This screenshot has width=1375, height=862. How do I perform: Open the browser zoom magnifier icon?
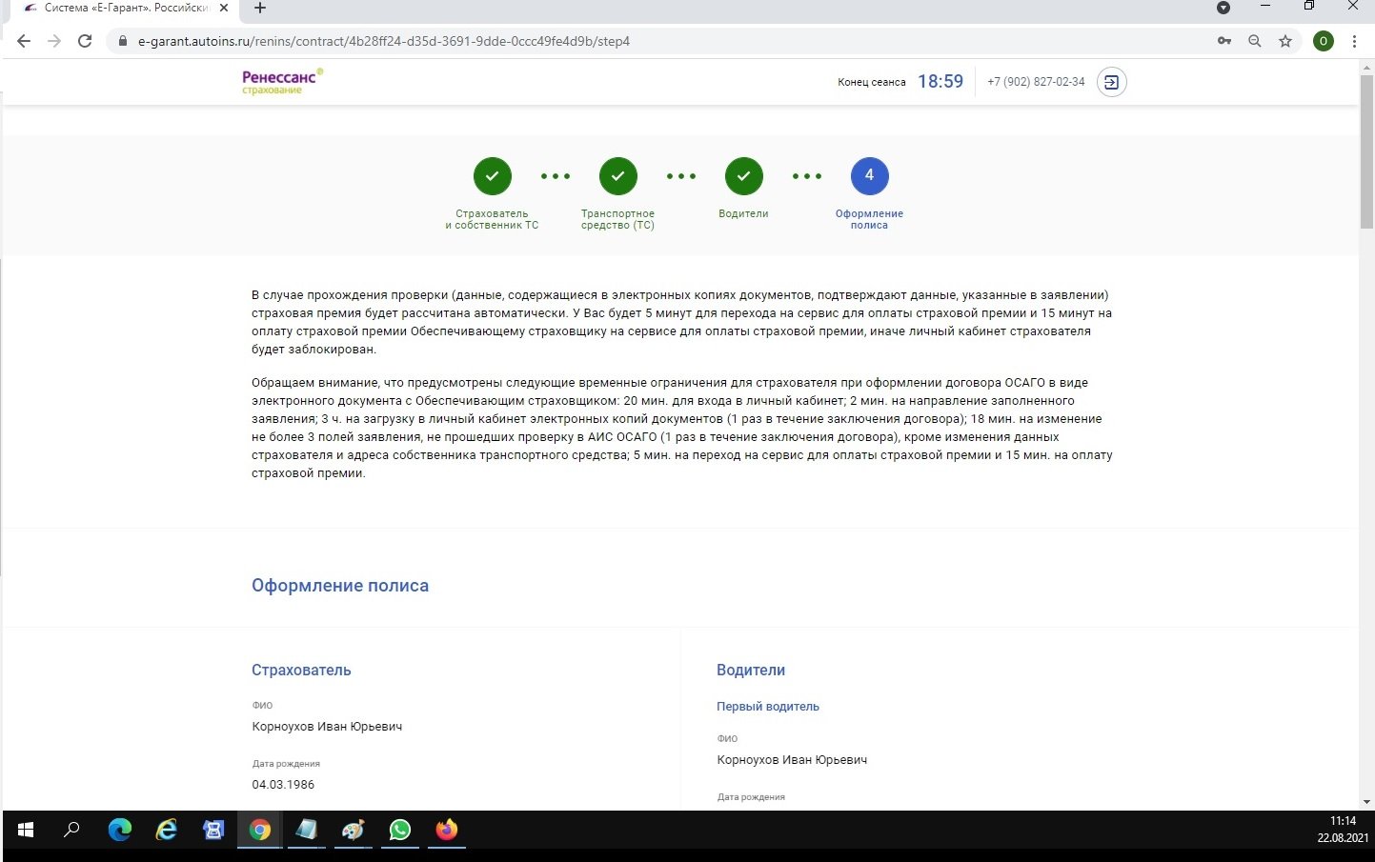[x=1255, y=41]
